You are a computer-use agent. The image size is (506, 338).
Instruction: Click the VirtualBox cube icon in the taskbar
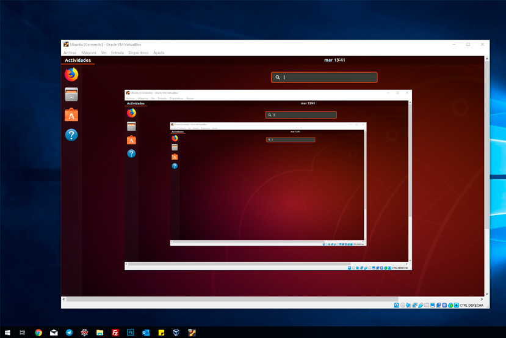pos(176,332)
